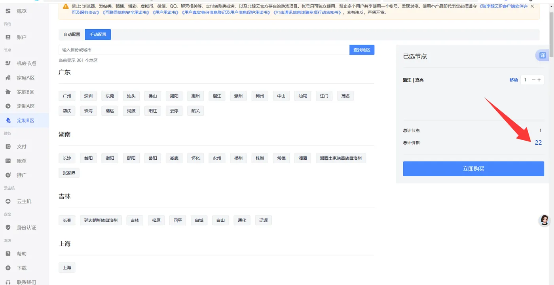Decrease 嘉兴 node quantity with minus
This screenshot has height=285, width=554.
coord(533,80)
